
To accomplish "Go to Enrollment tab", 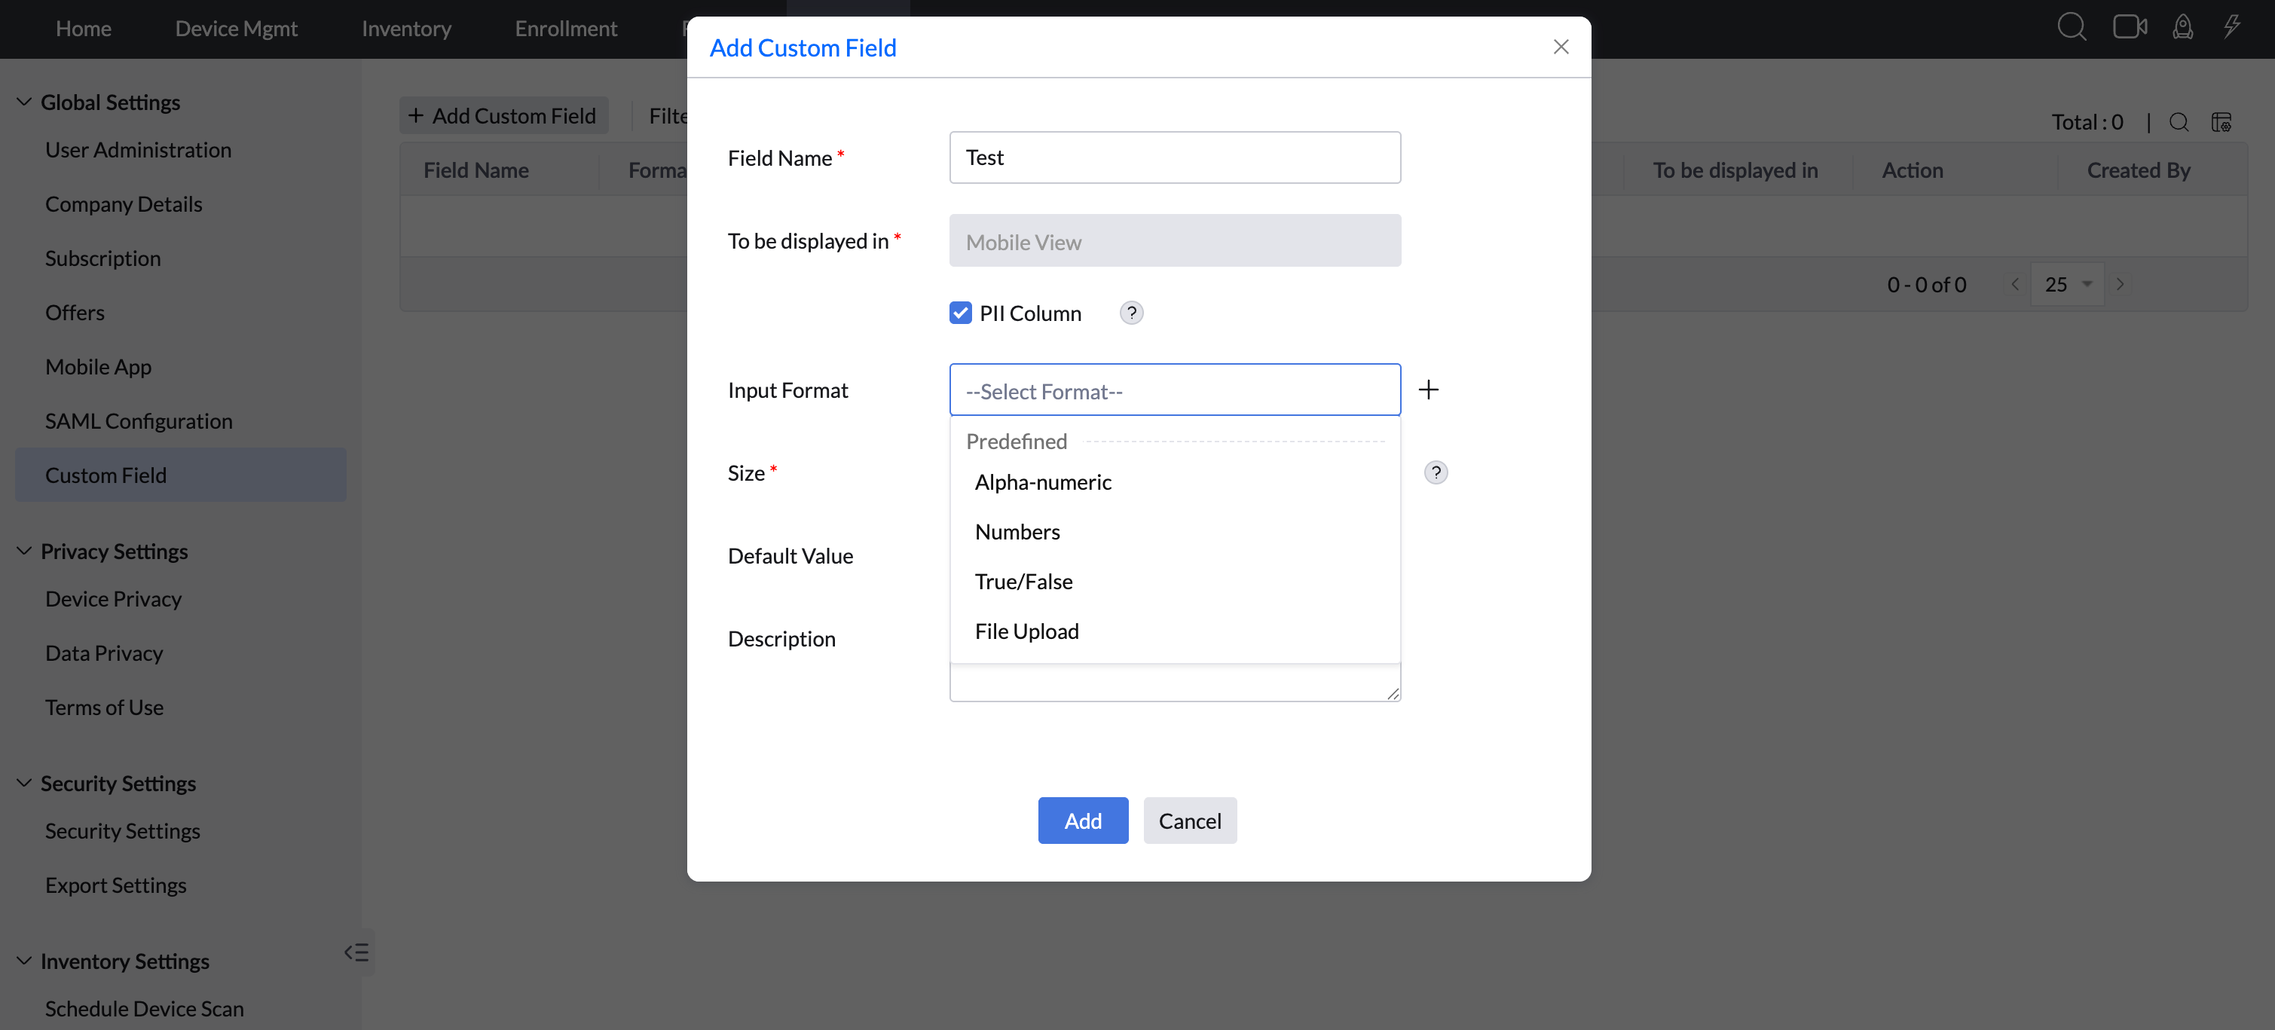I will [566, 29].
